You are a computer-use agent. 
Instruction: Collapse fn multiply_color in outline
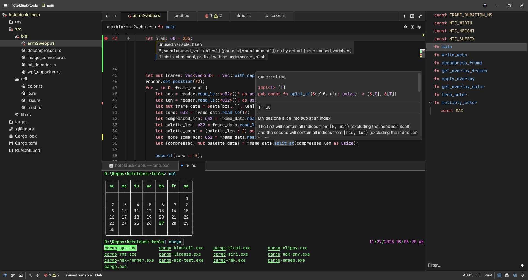430,103
